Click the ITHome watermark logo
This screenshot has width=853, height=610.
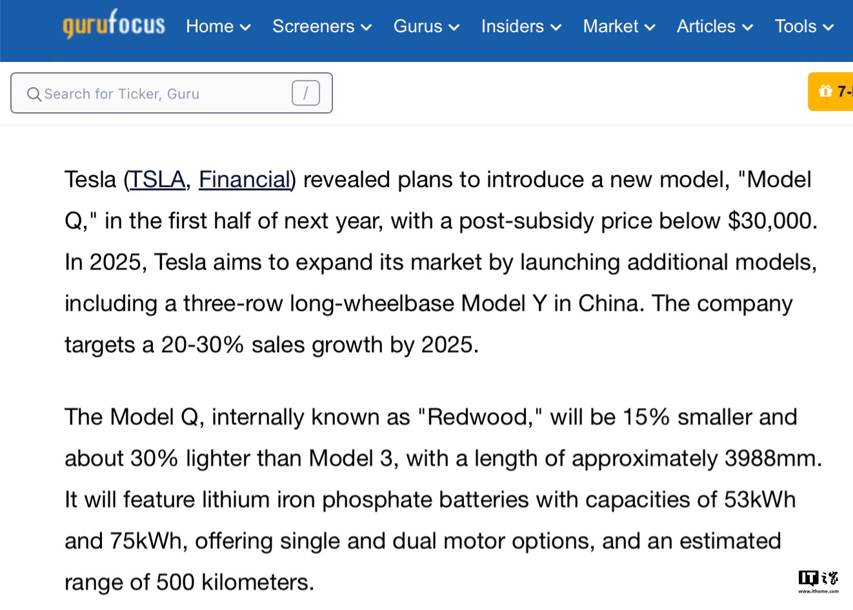pyautogui.click(x=818, y=580)
